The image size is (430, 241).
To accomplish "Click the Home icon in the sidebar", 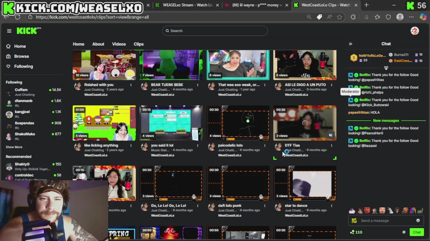I will point(8,46).
